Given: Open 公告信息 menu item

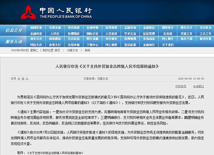Looking at the screenshot, I should pos(74,39).
